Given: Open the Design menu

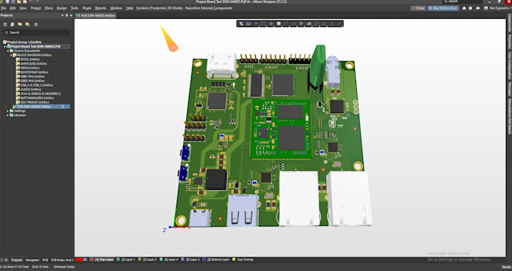Looking at the screenshot, I should pyautogui.click(x=62, y=8).
